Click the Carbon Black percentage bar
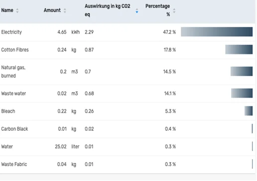Image resolution: width=257 pixels, height=181 pixels. (x=252, y=129)
